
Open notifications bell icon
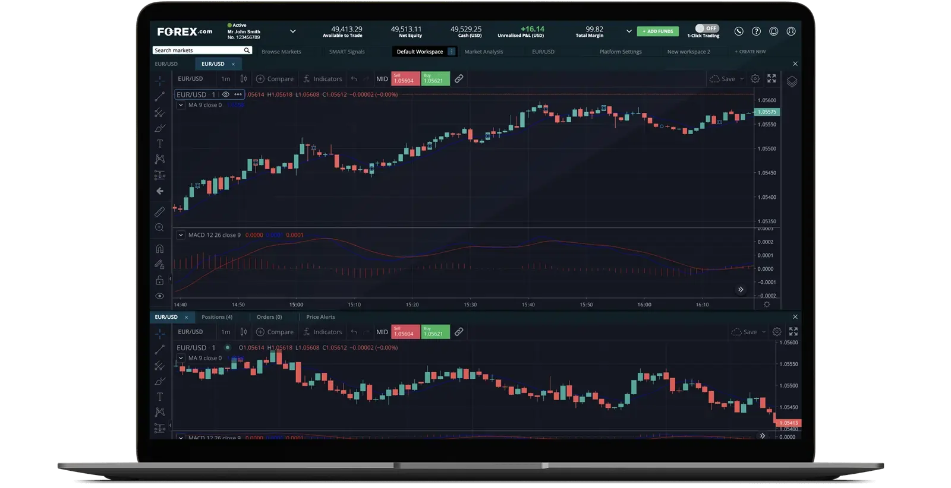point(773,31)
